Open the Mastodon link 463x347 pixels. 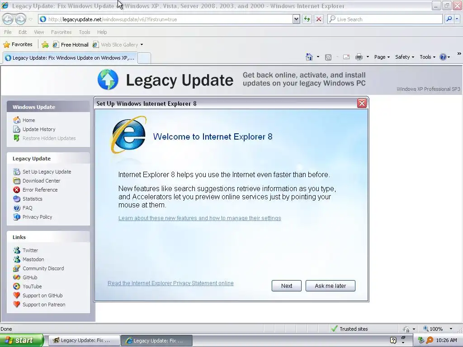pos(33,259)
